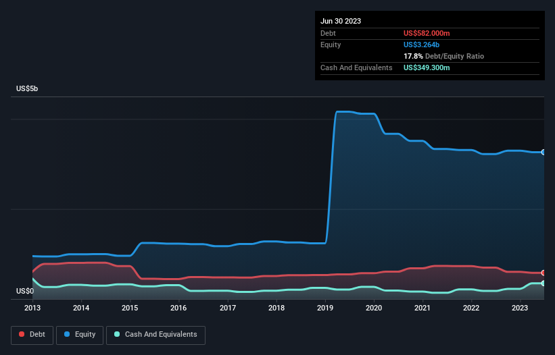Click the 2013 x-axis label

(x=32, y=308)
